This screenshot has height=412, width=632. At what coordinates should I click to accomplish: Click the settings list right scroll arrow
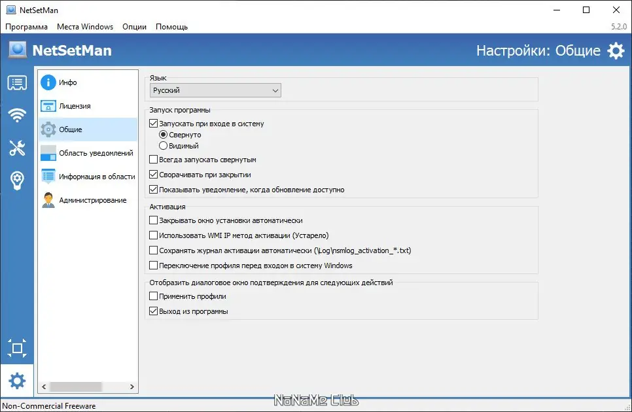tap(132, 386)
